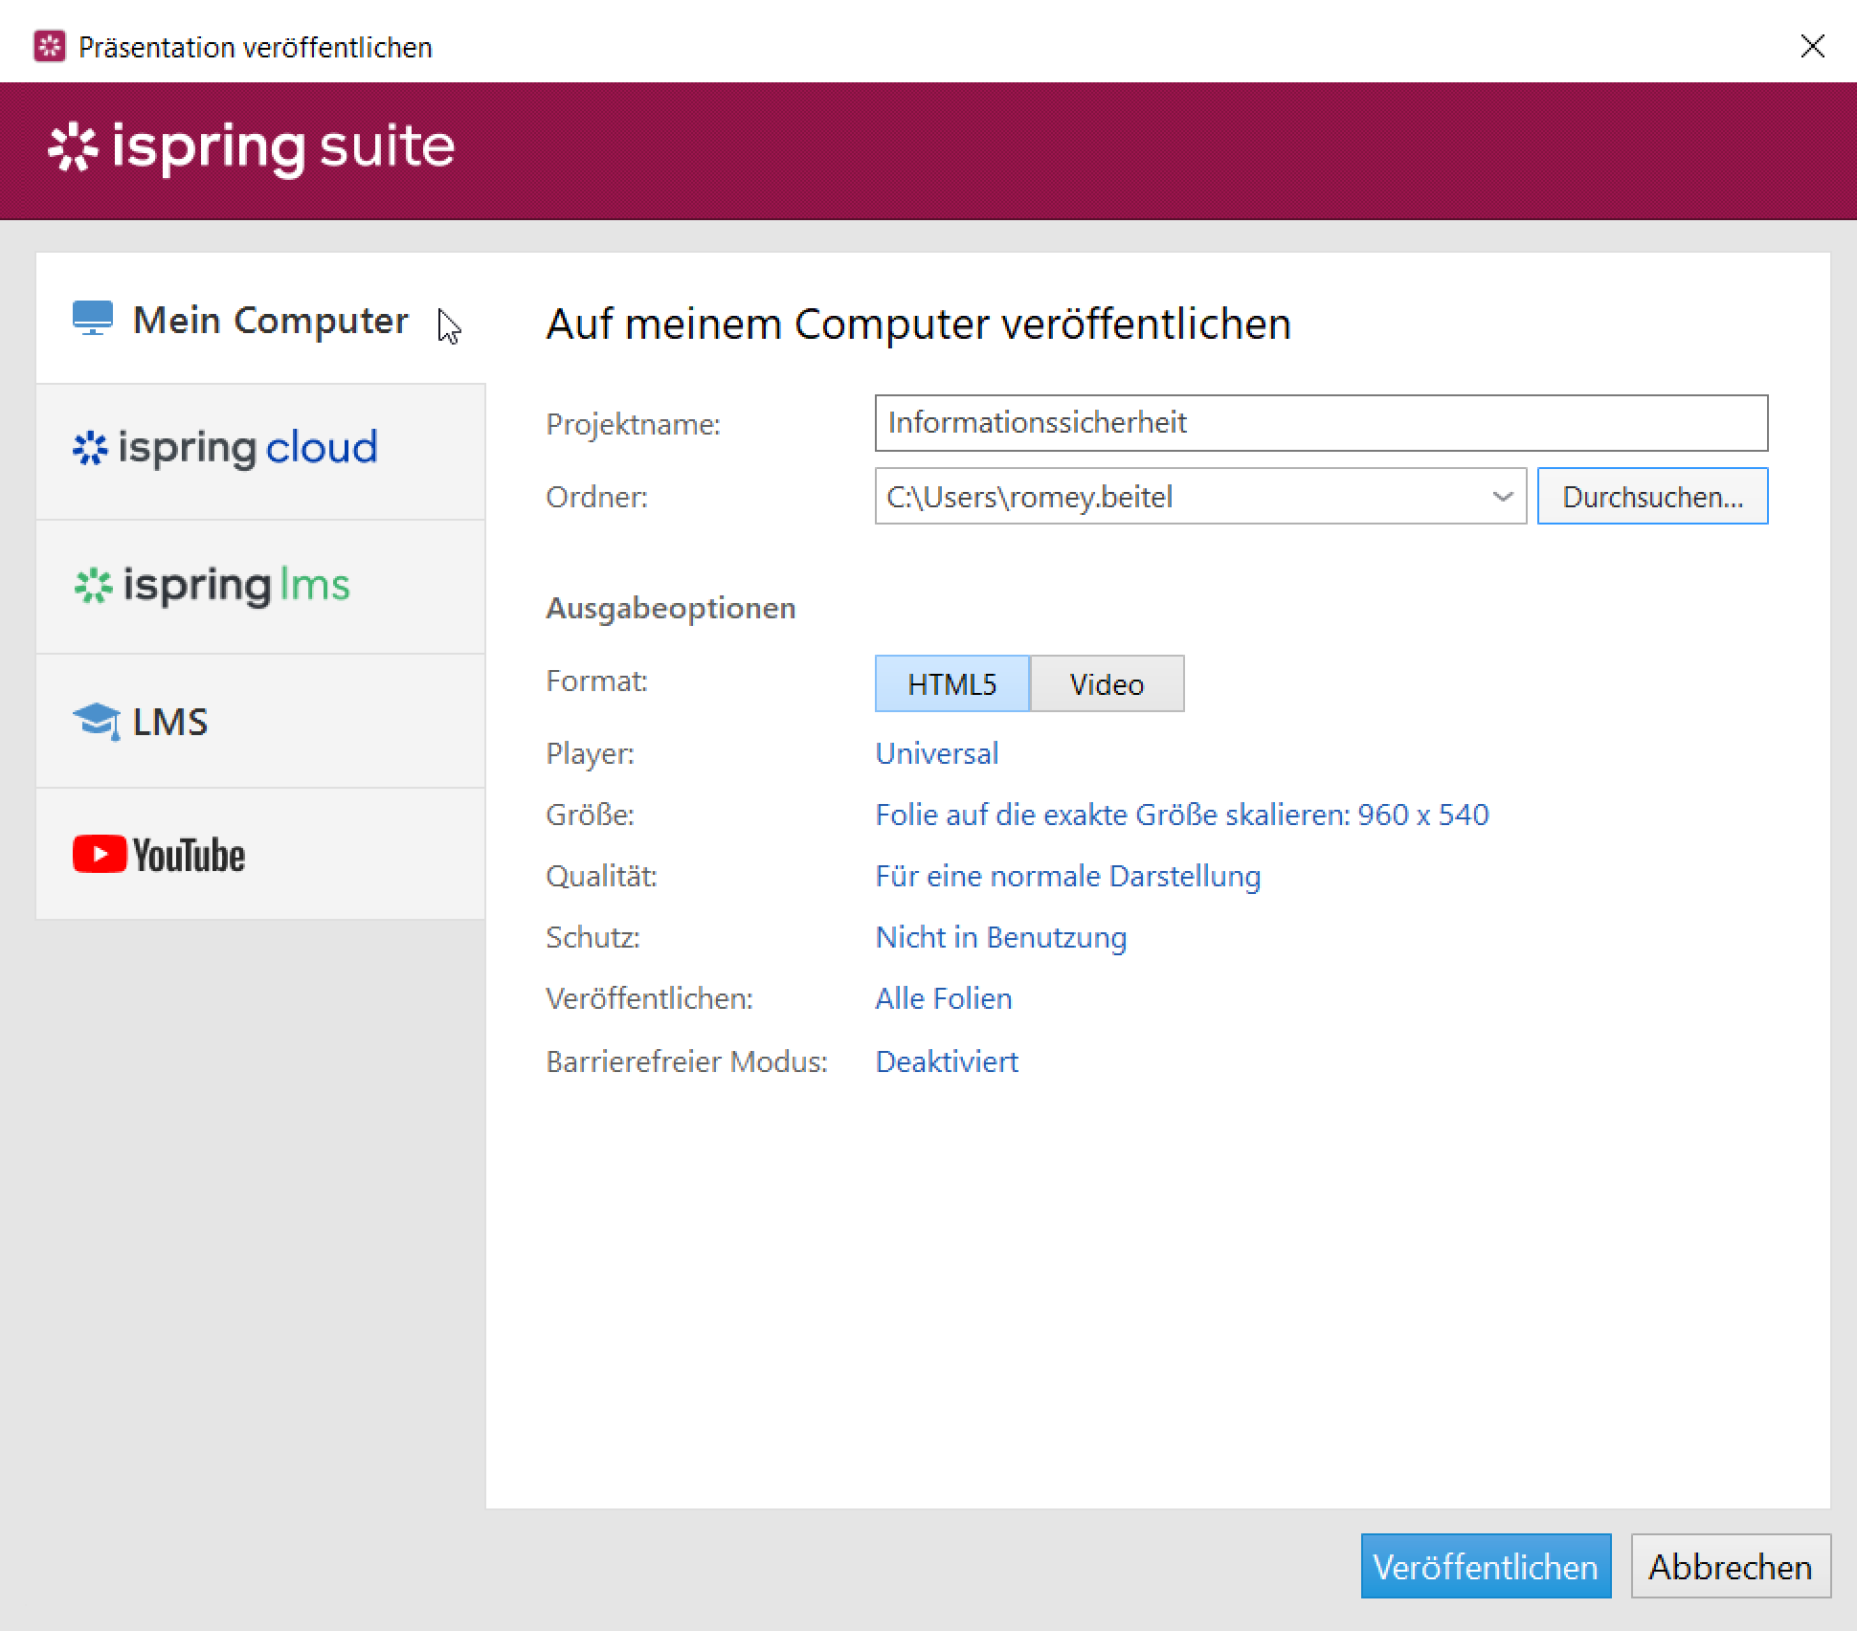Image resolution: width=1857 pixels, height=1631 pixels.
Task: Open the Schutz 'Nicht in Benutzung' link
Action: 1001,937
